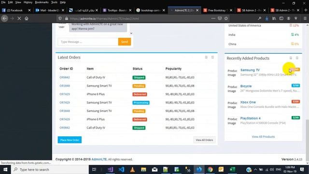The image size is (309, 174).
Task: Go back with the browser back arrow
Action: click(x=4, y=18)
